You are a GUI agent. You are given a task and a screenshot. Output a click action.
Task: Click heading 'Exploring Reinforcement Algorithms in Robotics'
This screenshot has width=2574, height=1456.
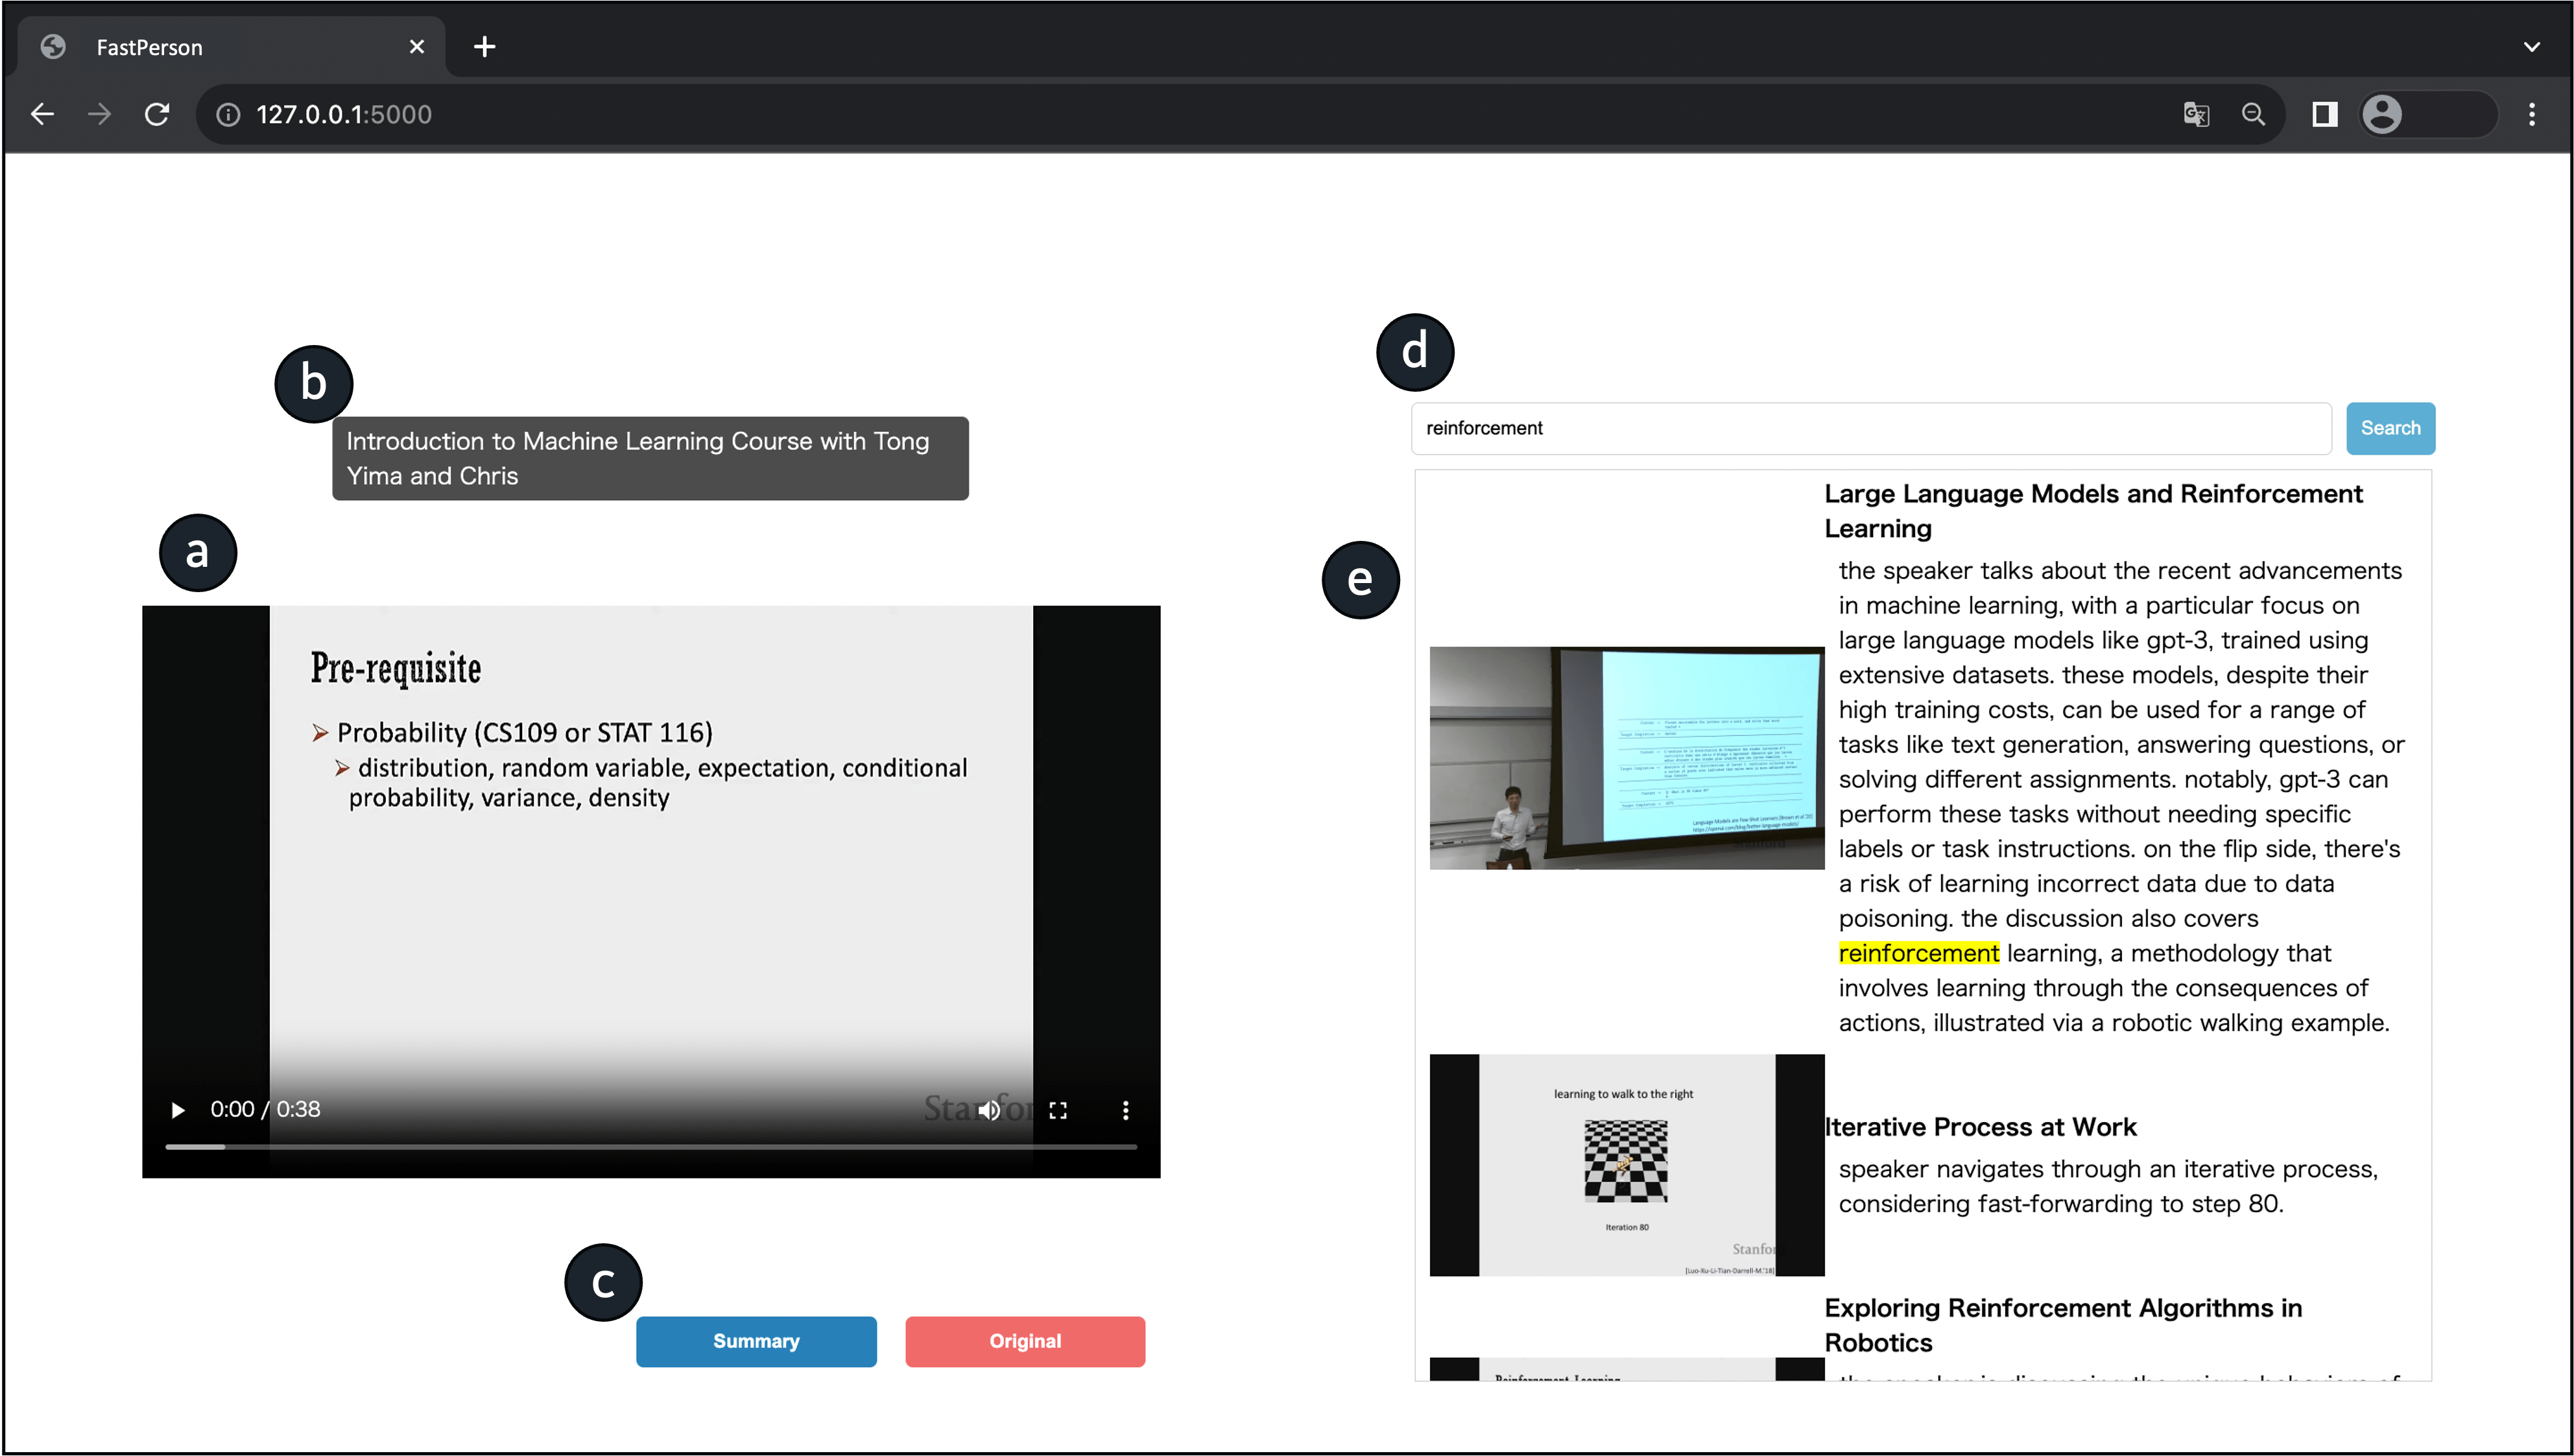tap(2063, 1325)
